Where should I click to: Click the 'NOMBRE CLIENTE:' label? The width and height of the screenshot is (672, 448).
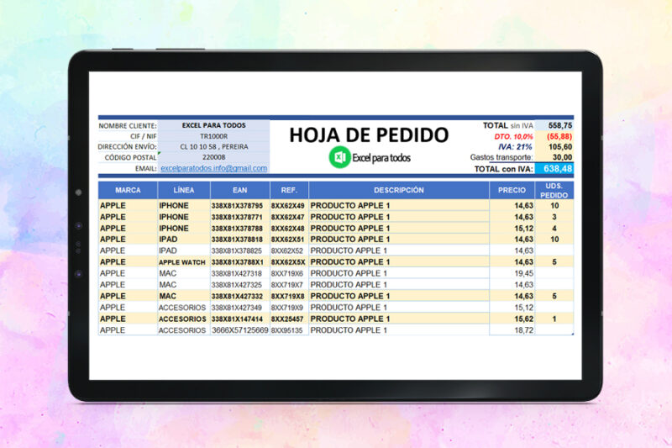click(x=128, y=126)
